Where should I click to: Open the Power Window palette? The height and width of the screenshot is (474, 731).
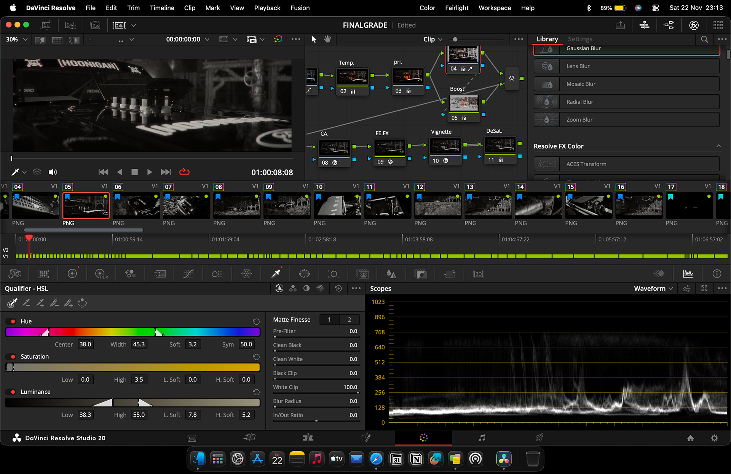[305, 274]
